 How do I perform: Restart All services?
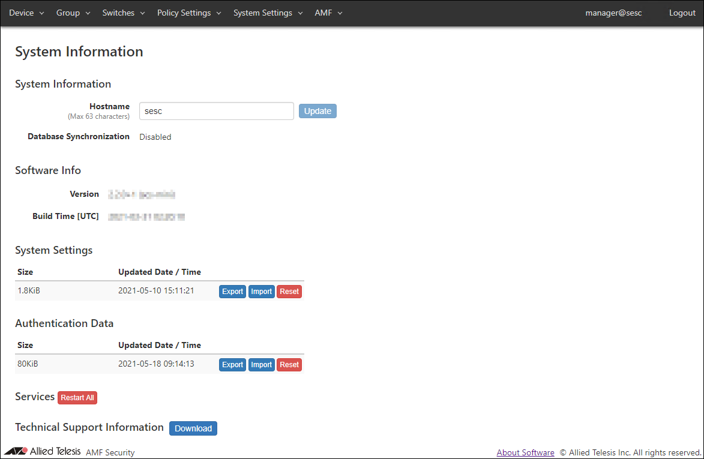click(x=77, y=398)
